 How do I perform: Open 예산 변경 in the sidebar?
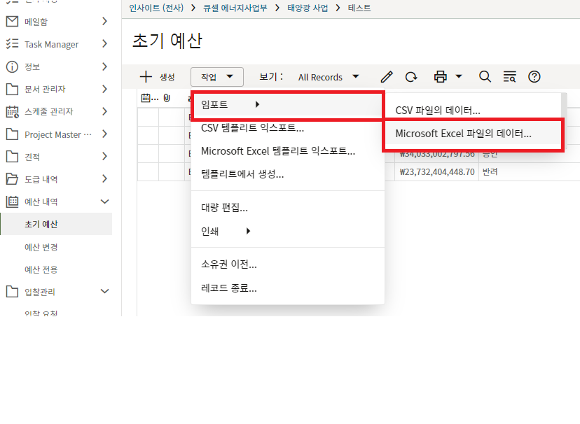point(41,247)
